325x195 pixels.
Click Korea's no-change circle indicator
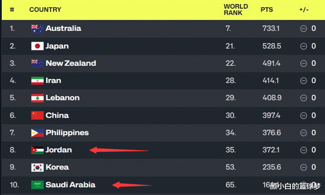click(304, 167)
